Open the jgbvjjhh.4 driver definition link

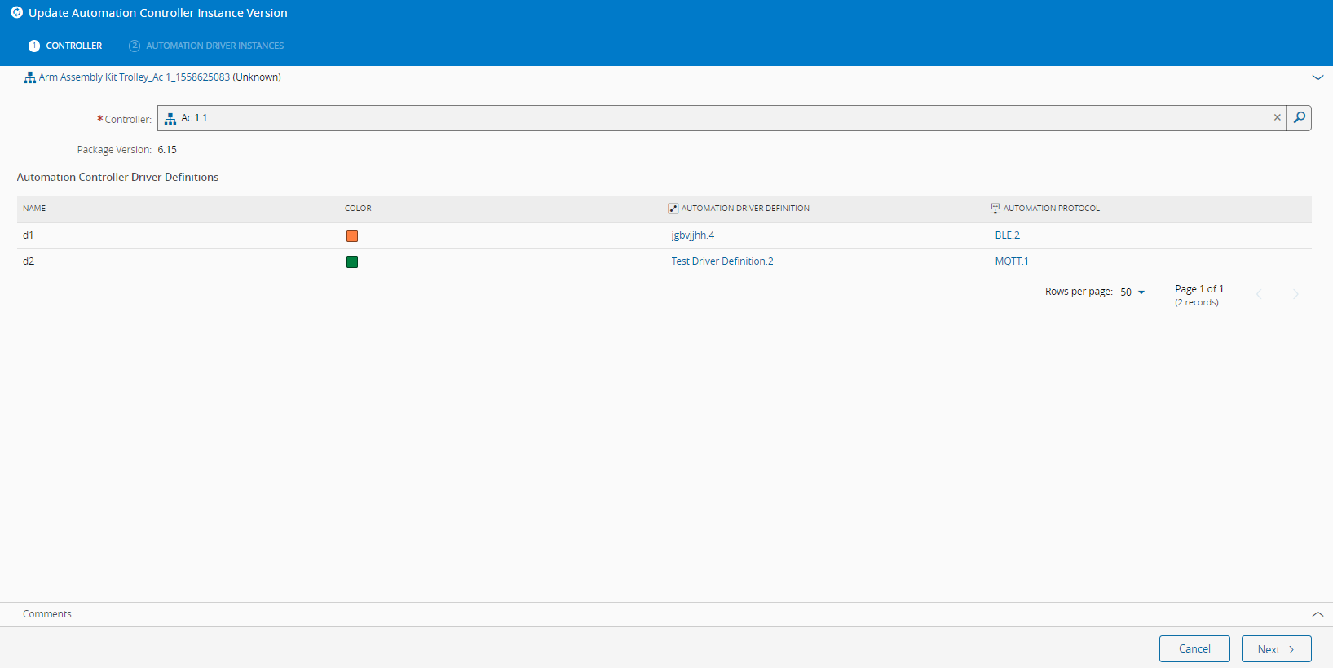[x=693, y=235]
